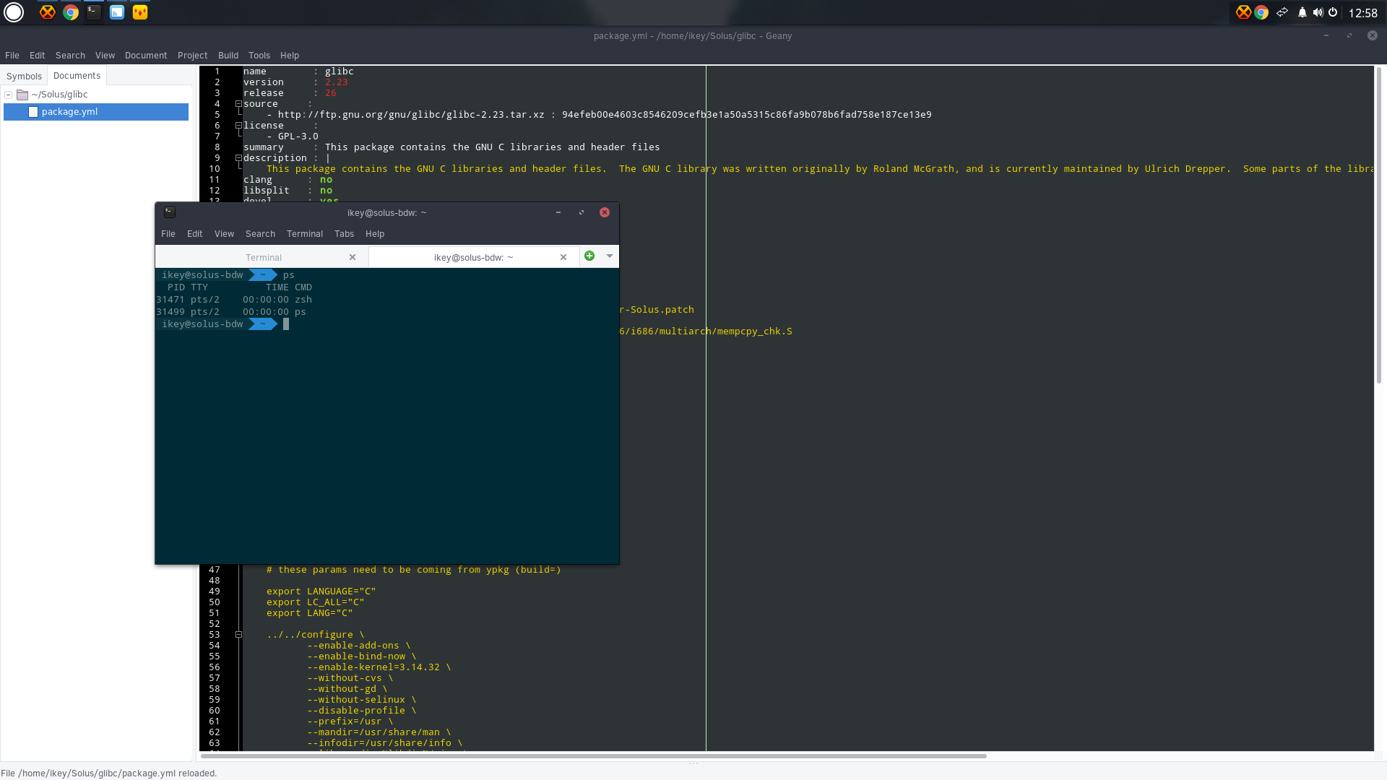Screen dimensions: 1387x780
Task: Select the ~/Solus/glibc folder in the sidebar
Action: (59, 95)
